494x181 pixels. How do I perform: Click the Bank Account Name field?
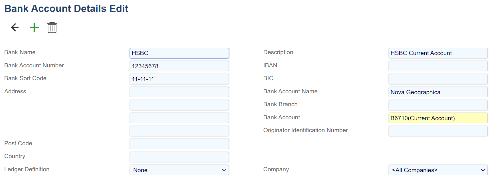pyautogui.click(x=438, y=92)
